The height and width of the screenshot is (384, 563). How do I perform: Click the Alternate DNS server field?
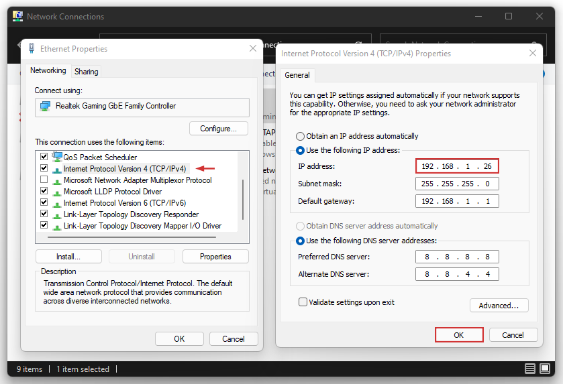point(457,274)
